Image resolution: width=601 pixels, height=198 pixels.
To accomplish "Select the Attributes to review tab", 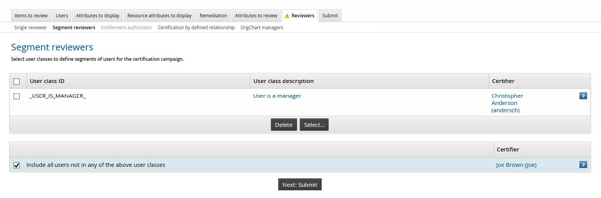I will coord(256,16).
